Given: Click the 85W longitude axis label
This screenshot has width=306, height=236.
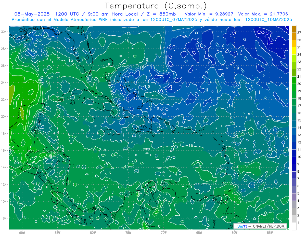Looking at the screenshot, I should [x=57, y=233].
